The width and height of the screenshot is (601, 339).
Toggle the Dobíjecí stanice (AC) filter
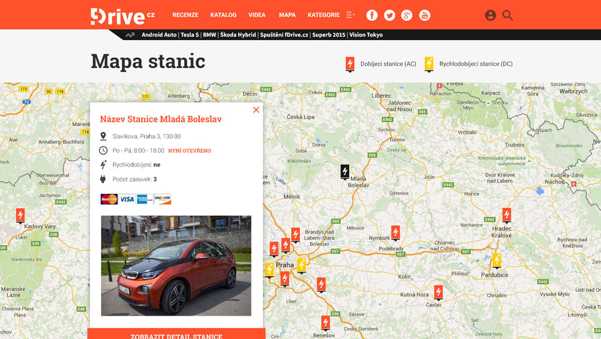(381, 64)
